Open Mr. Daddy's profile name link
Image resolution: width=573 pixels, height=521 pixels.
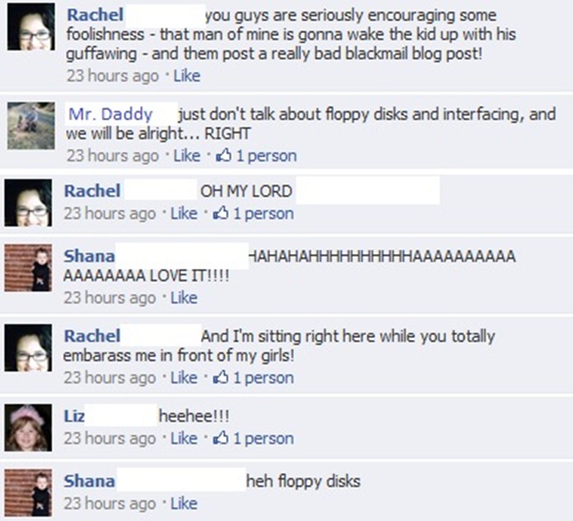click(x=111, y=114)
